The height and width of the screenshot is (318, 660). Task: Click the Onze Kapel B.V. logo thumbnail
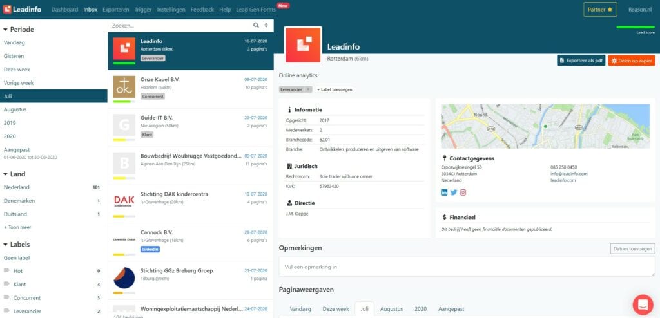click(x=124, y=87)
